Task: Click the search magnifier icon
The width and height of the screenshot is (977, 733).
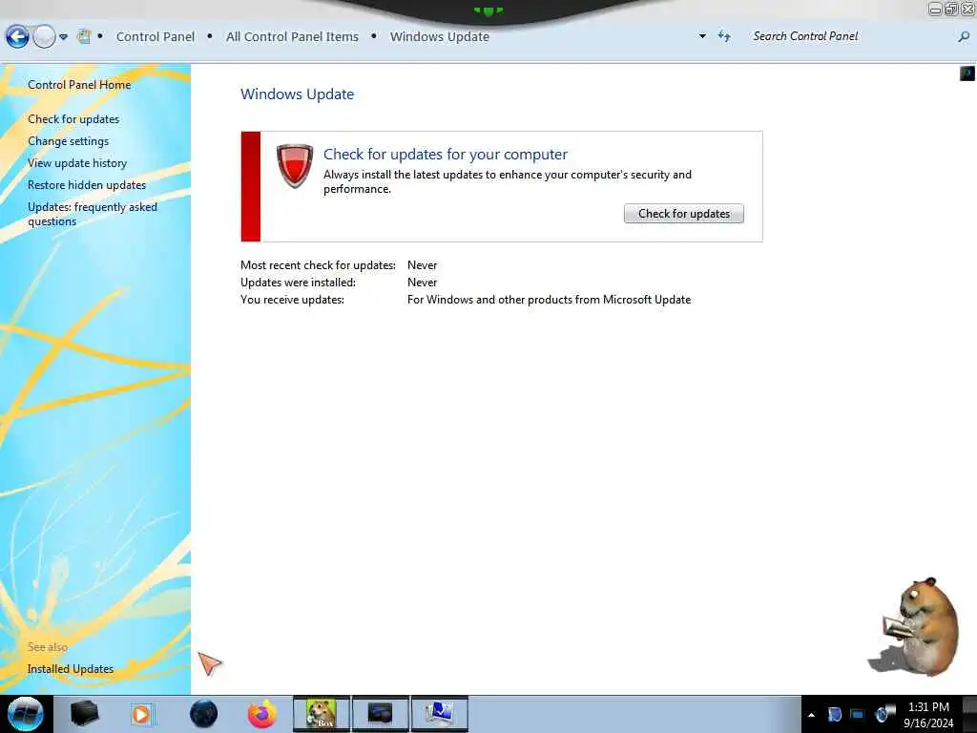Action: point(964,37)
